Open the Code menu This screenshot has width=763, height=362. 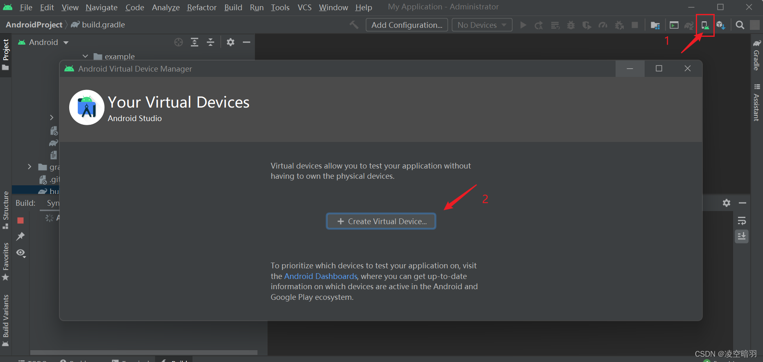pyautogui.click(x=135, y=7)
